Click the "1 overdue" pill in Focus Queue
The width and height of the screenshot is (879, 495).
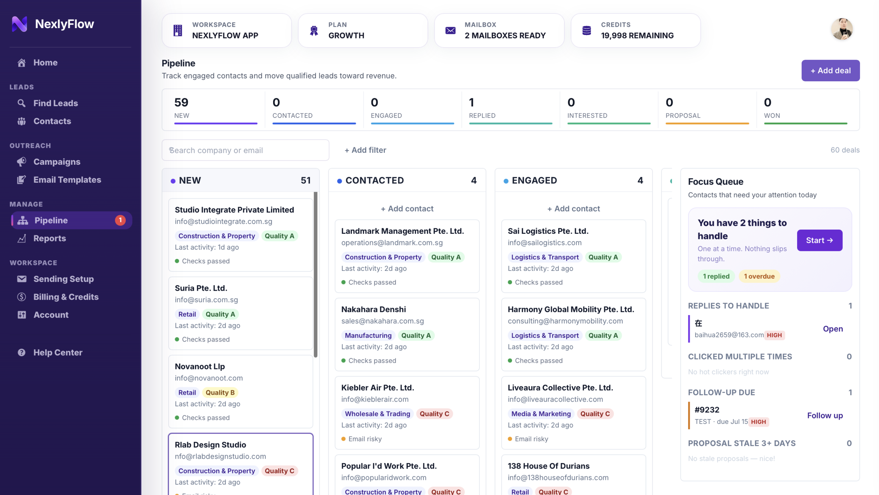pos(759,276)
